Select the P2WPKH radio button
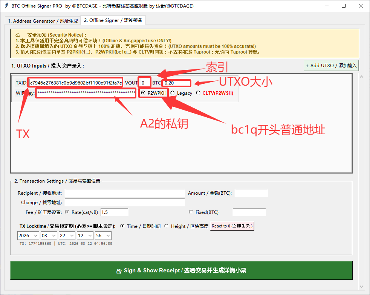This screenshot has height=295, width=370. pos(143,93)
